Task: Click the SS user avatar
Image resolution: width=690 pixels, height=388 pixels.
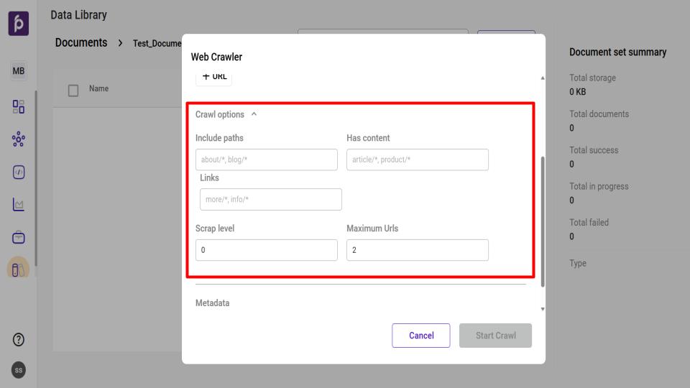Action: (19, 370)
